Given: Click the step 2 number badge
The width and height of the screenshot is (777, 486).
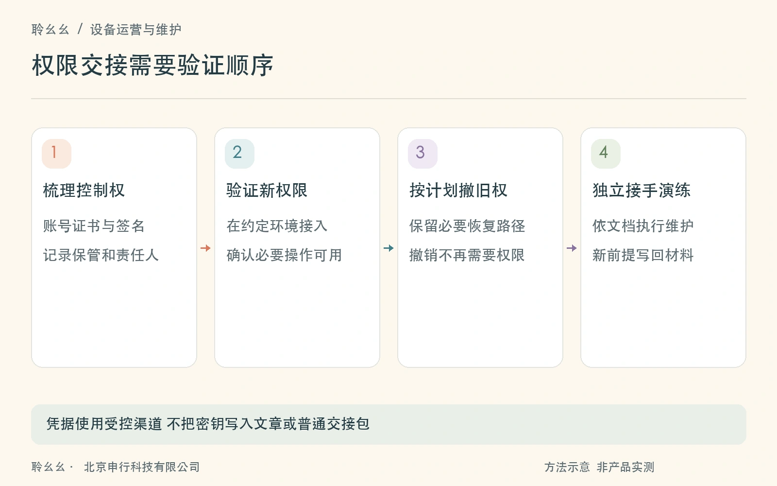Looking at the screenshot, I should point(239,154).
